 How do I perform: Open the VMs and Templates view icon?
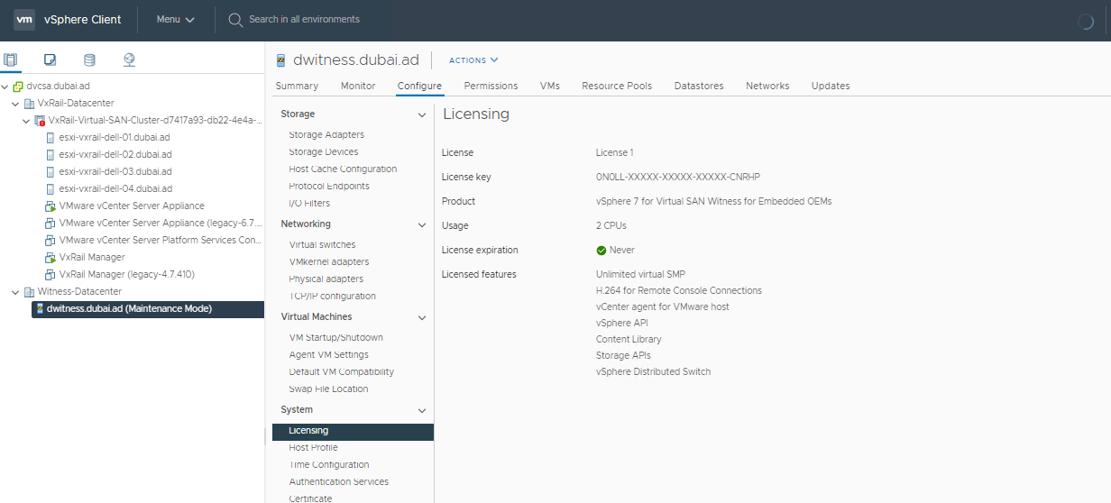pos(50,60)
